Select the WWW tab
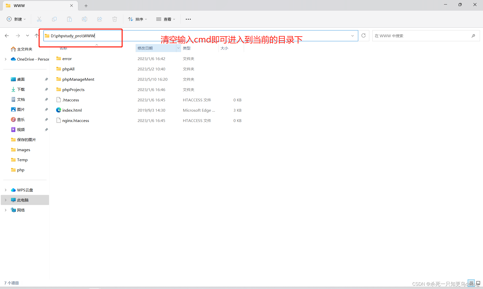This screenshot has height=289, width=483. 30,6
